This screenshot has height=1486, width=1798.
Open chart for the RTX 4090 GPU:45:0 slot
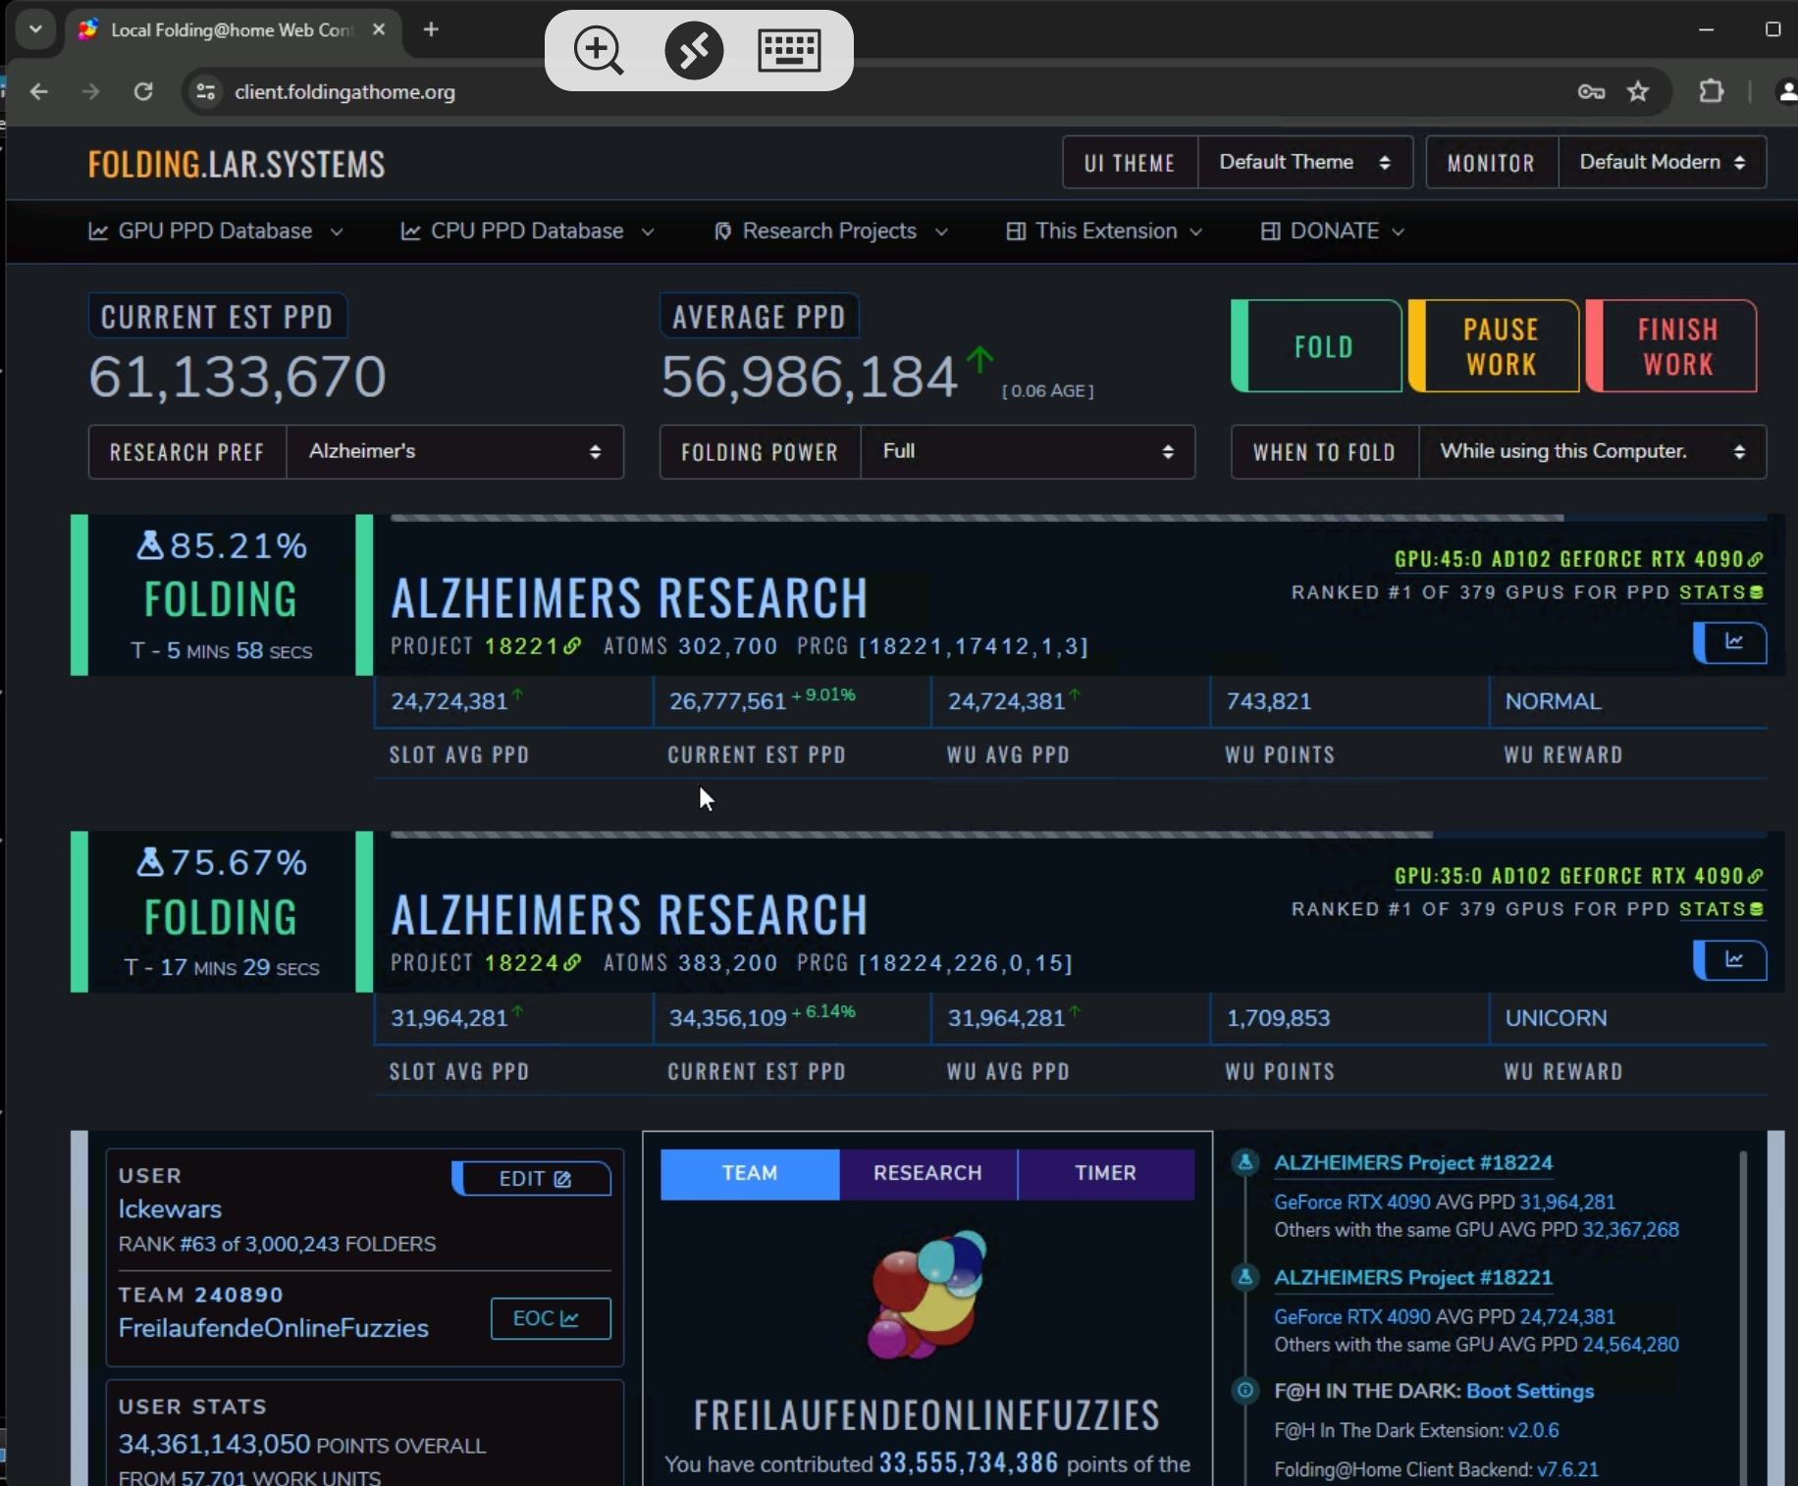tap(1731, 642)
